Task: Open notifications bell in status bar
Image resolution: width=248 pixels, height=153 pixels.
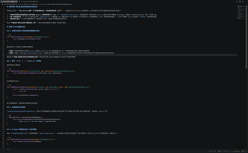Action: [x=246, y=151]
